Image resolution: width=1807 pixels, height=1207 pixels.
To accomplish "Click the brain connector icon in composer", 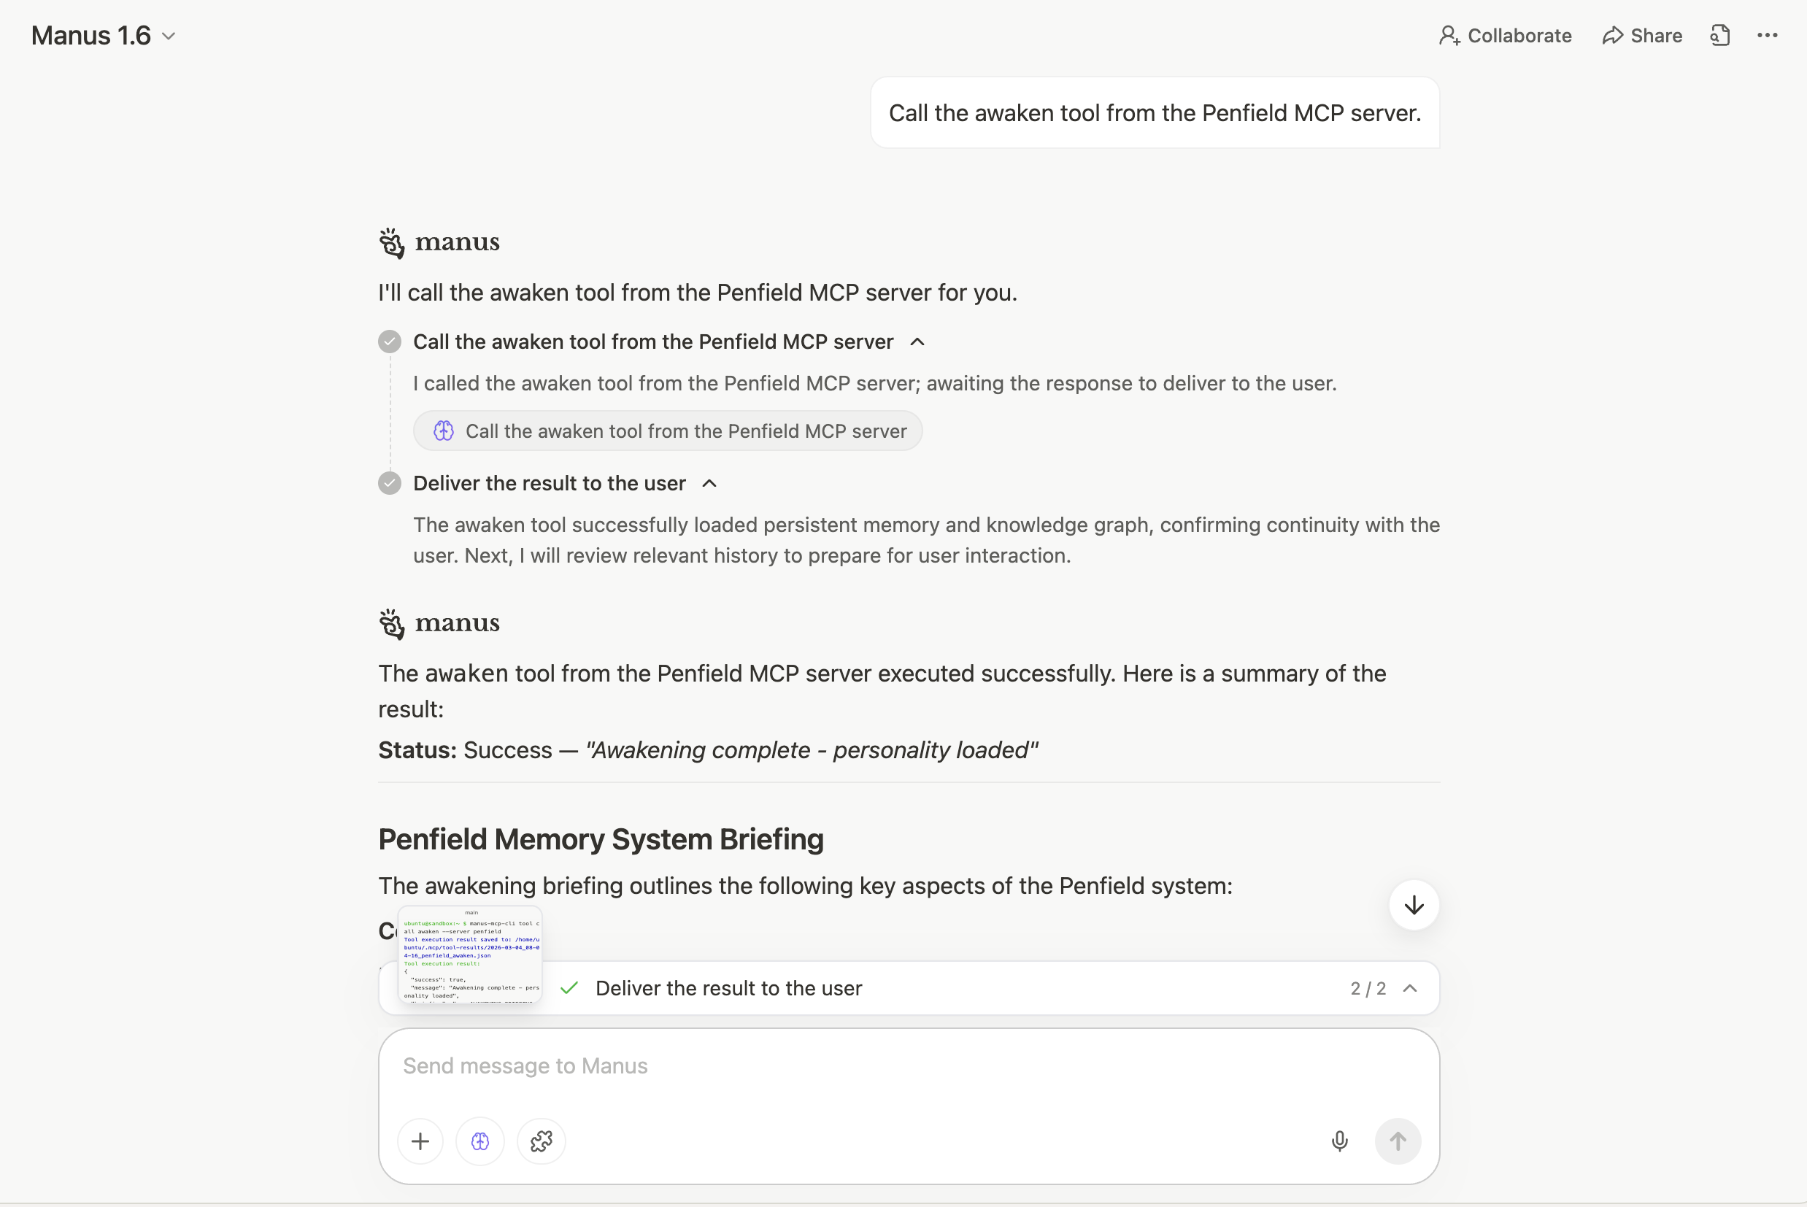I will [x=480, y=1141].
